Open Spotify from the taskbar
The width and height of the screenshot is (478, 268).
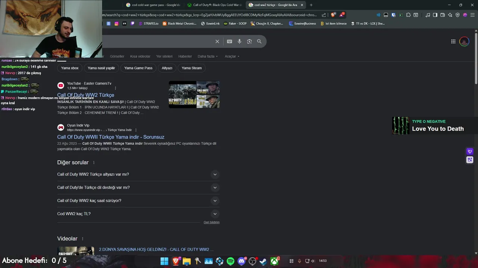tap(230, 261)
